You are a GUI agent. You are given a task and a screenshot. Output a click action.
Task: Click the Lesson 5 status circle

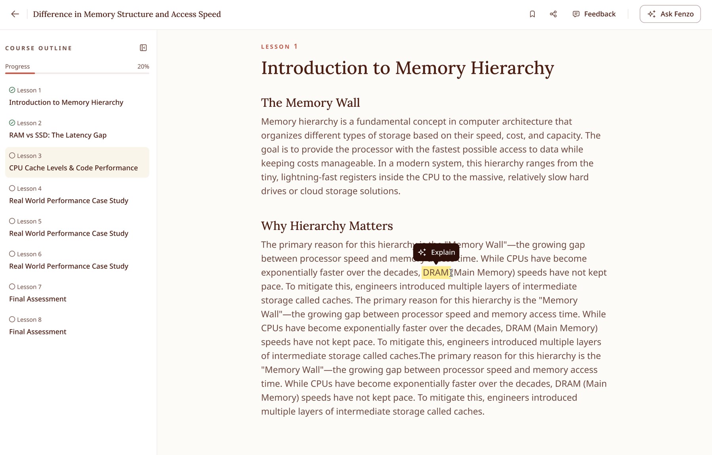tap(12, 221)
